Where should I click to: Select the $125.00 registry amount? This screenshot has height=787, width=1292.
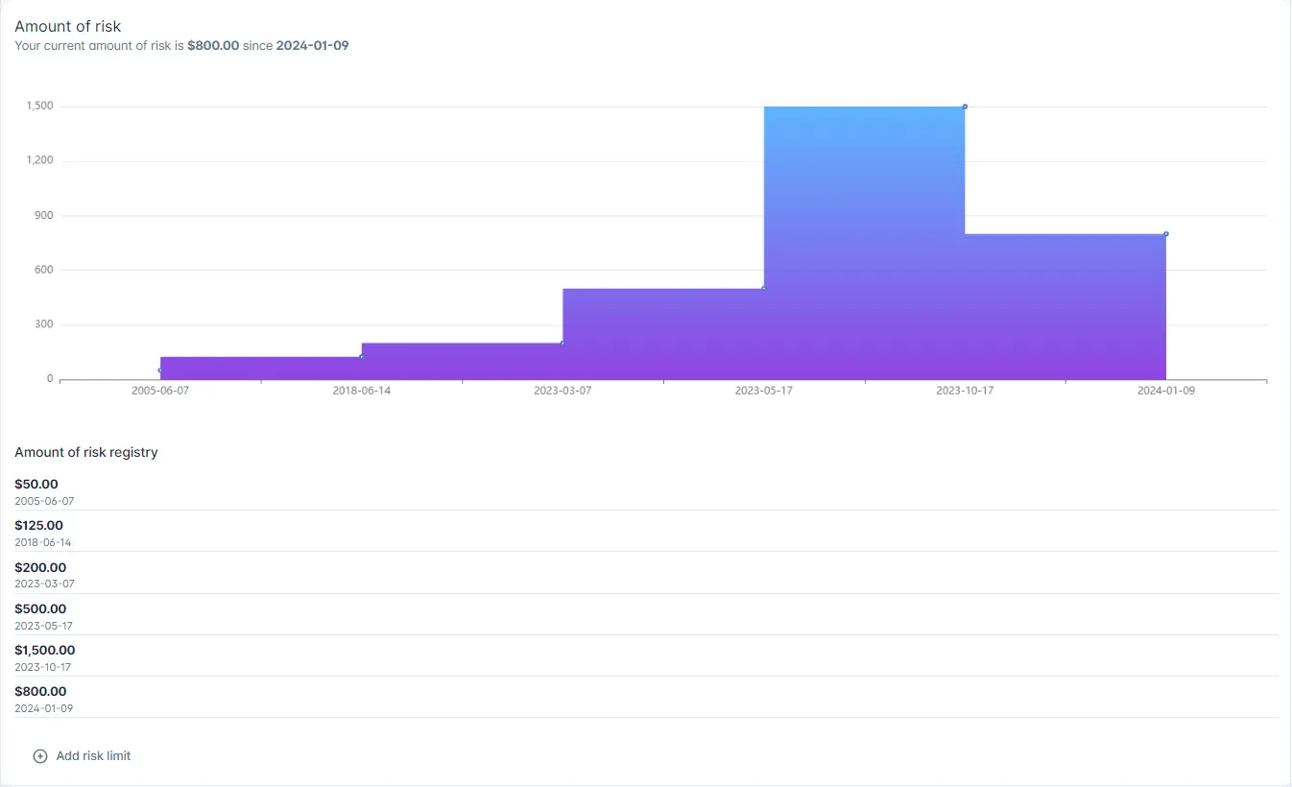tap(38, 526)
